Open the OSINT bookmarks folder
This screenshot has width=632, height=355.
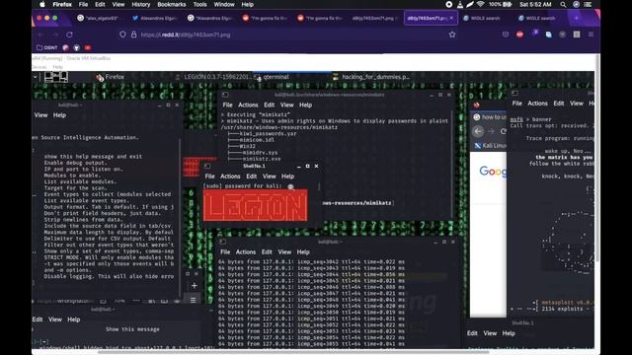pos(47,47)
